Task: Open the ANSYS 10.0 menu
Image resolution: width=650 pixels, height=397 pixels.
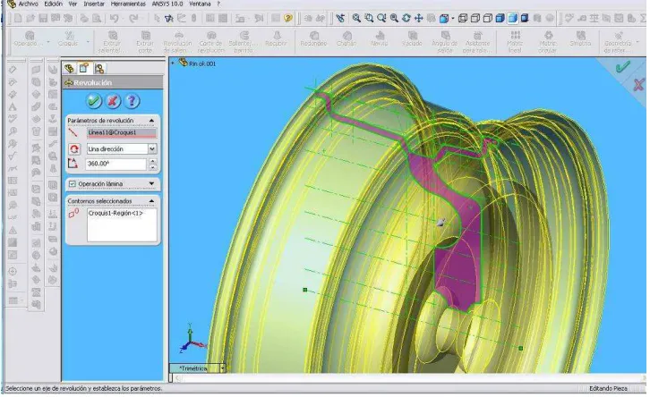Action: pyautogui.click(x=167, y=4)
